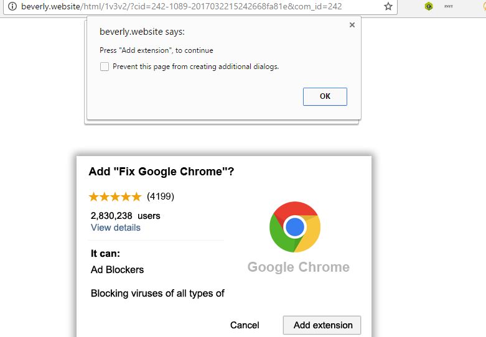Click the FNYT extension icon

448,6
